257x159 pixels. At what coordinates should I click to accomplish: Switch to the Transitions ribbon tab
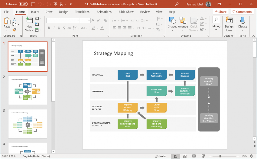[x=82, y=12]
